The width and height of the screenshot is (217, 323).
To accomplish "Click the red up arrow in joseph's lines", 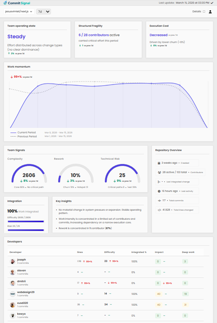I will point(84,262).
